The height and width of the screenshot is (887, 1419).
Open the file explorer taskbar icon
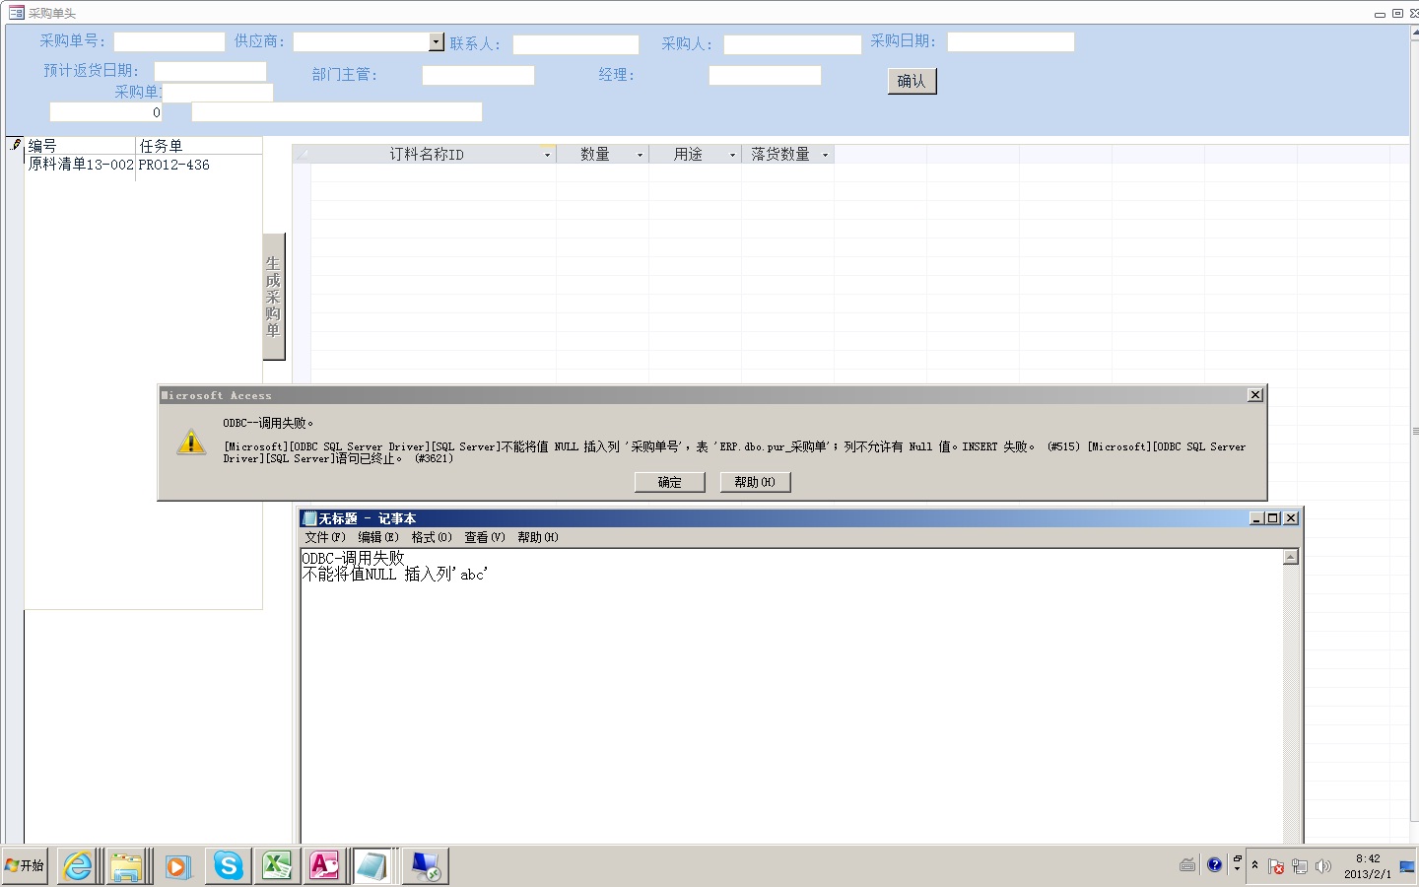(127, 866)
